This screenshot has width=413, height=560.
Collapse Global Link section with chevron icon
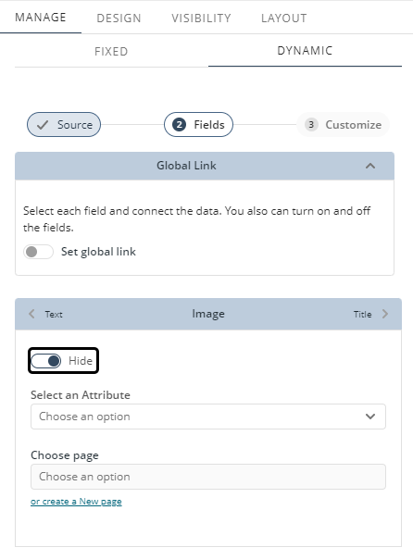pyautogui.click(x=370, y=166)
